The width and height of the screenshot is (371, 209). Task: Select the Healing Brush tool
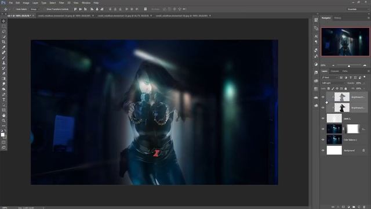click(3, 52)
